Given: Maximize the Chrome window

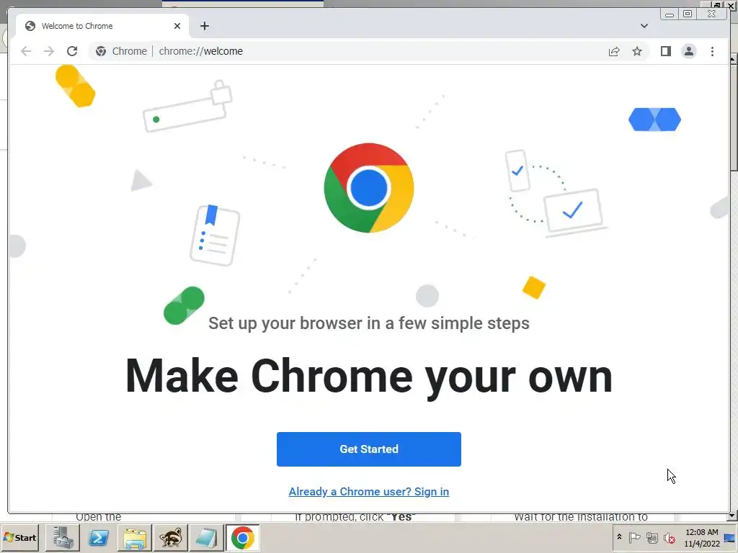Looking at the screenshot, I should click(687, 14).
